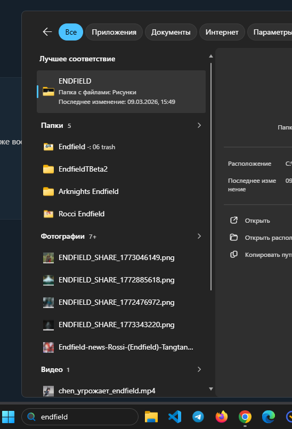The height and width of the screenshot is (429, 292).
Task: Open chen_угрожает_endfield.mp4 video result
Action: 121,391
